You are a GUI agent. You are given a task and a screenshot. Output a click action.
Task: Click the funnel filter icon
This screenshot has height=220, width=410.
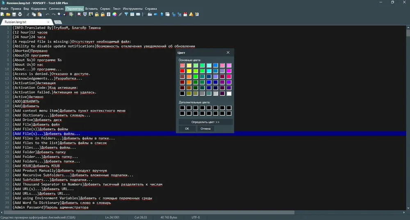click(x=126, y=14)
